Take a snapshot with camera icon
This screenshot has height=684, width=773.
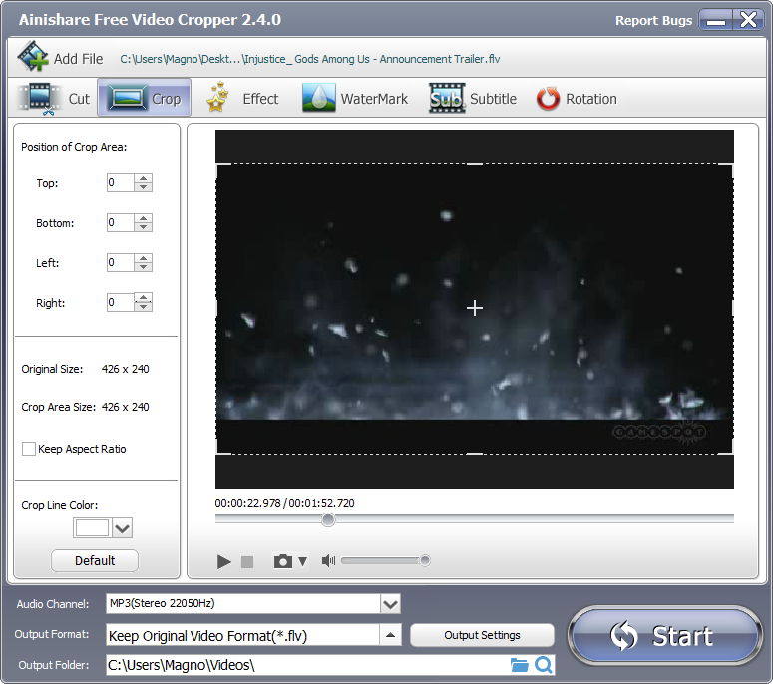(283, 561)
